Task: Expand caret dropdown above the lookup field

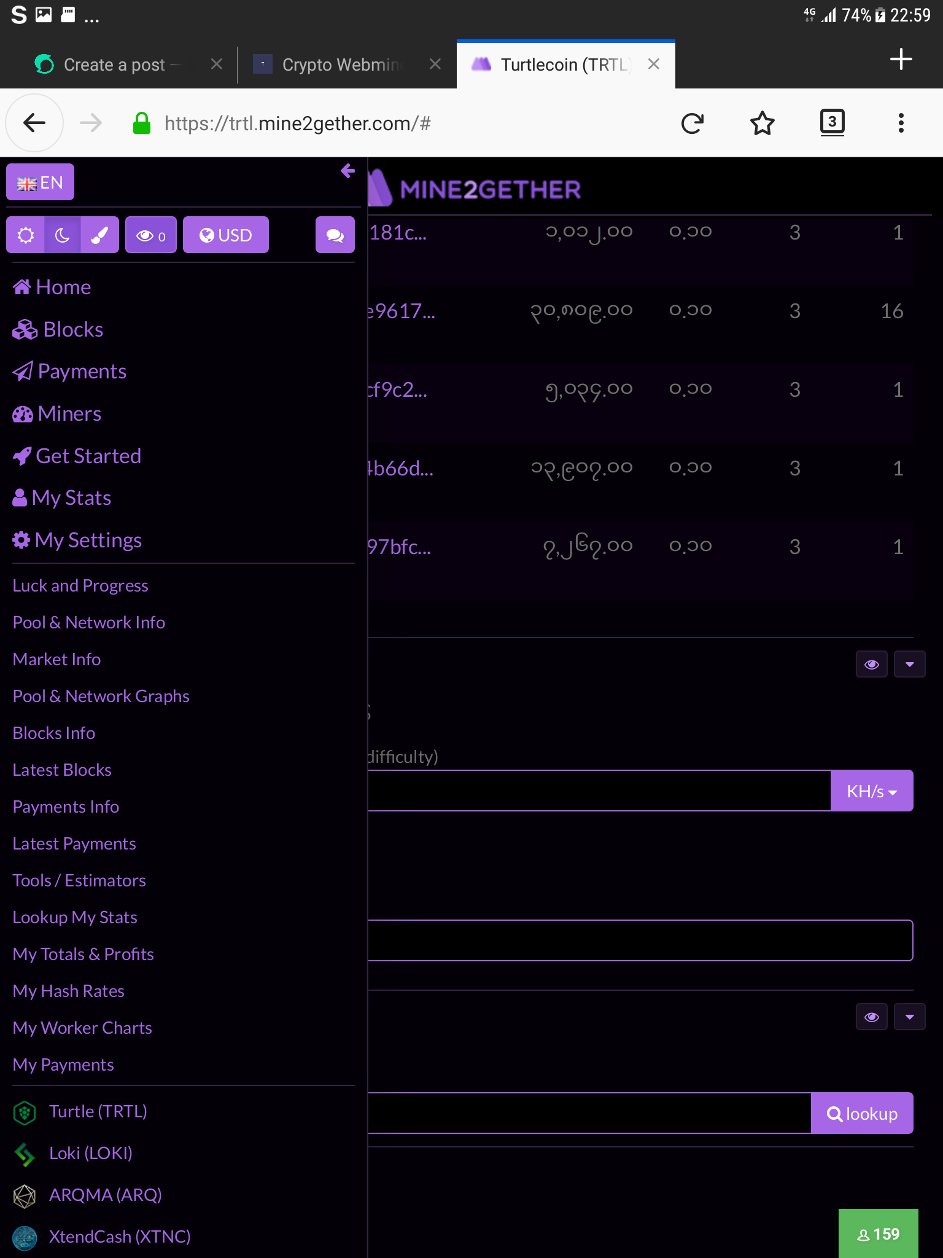Action: click(x=910, y=1017)
